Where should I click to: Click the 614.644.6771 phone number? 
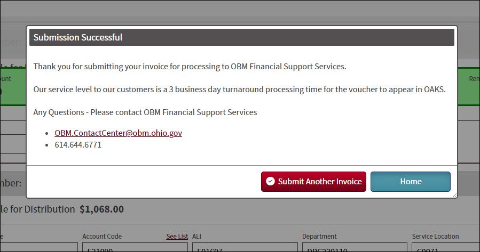pos(78,145)
